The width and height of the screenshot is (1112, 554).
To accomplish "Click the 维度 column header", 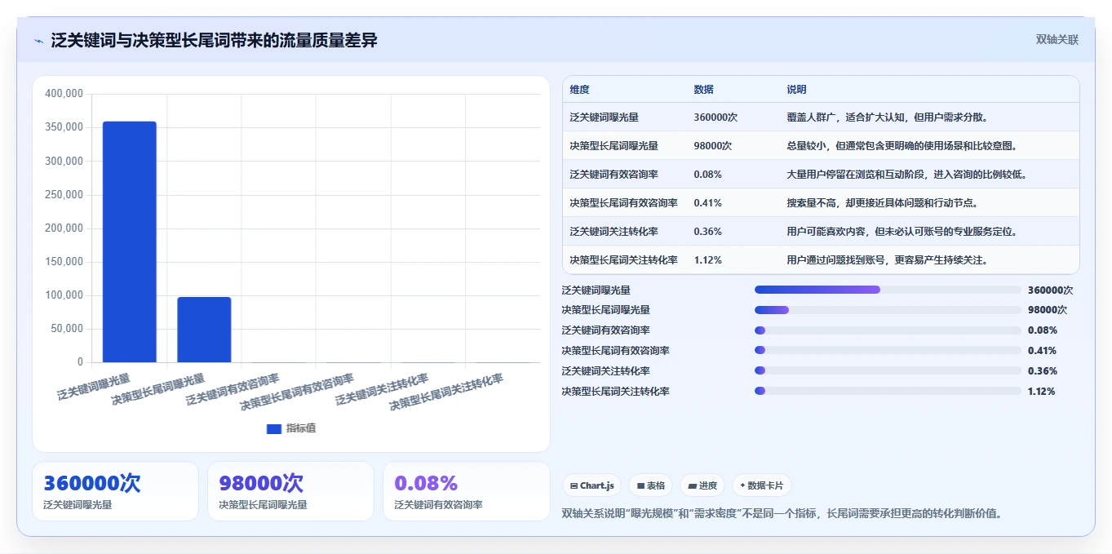I will pyautogui.click(x=579, y=90).
